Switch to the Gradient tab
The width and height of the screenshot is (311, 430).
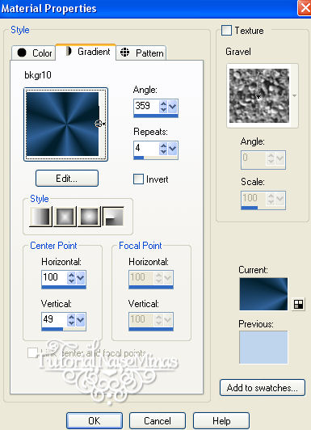coord(86,52)
